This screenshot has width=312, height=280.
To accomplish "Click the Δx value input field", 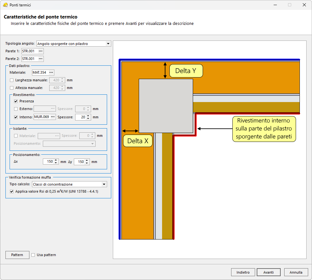I will [x=48, y=162].
